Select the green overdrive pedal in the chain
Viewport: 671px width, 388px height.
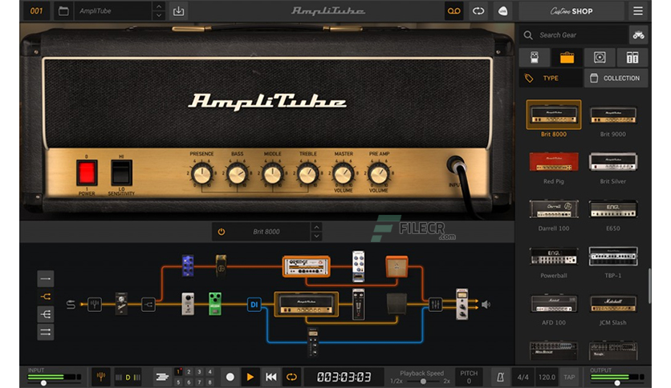click(x=215, y=304)
